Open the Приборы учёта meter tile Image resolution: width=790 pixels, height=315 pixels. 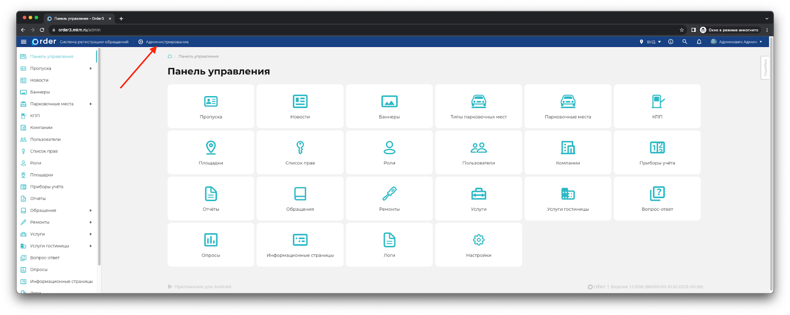click(657, 152)
